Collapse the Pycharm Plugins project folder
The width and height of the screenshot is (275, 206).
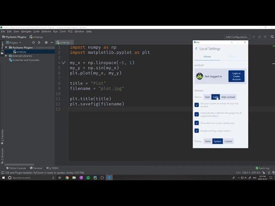coord(6,48)
